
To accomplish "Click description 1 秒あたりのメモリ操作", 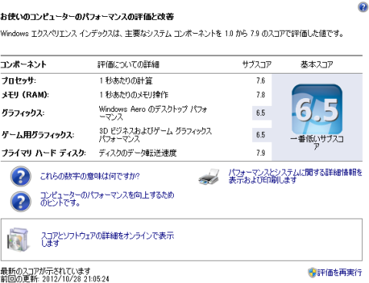I will coord(134,95).
